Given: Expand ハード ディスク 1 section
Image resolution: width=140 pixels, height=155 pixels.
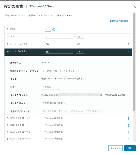Looking at the screenshot, I should 8,44.
